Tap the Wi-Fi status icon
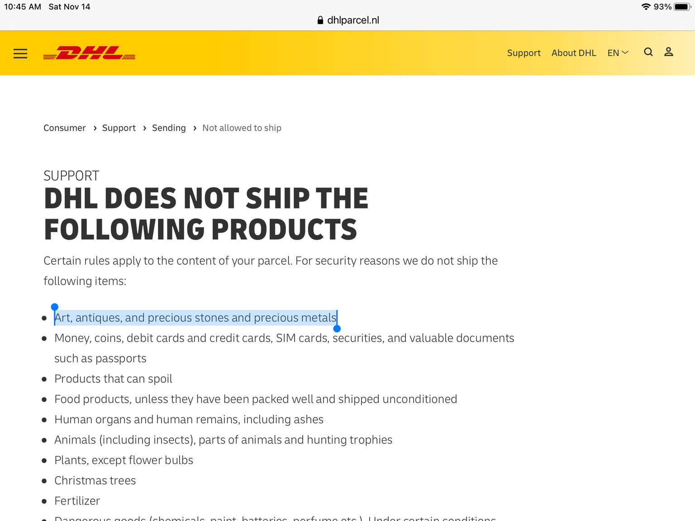The width and height of the screenshot is (695, 521). pos(646,7)
